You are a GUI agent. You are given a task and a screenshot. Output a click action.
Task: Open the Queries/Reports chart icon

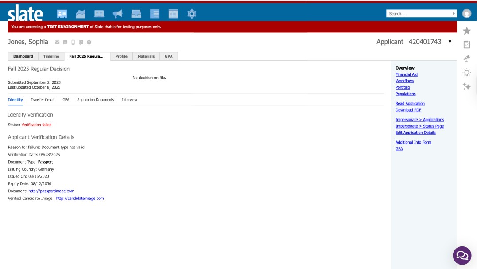81,14
